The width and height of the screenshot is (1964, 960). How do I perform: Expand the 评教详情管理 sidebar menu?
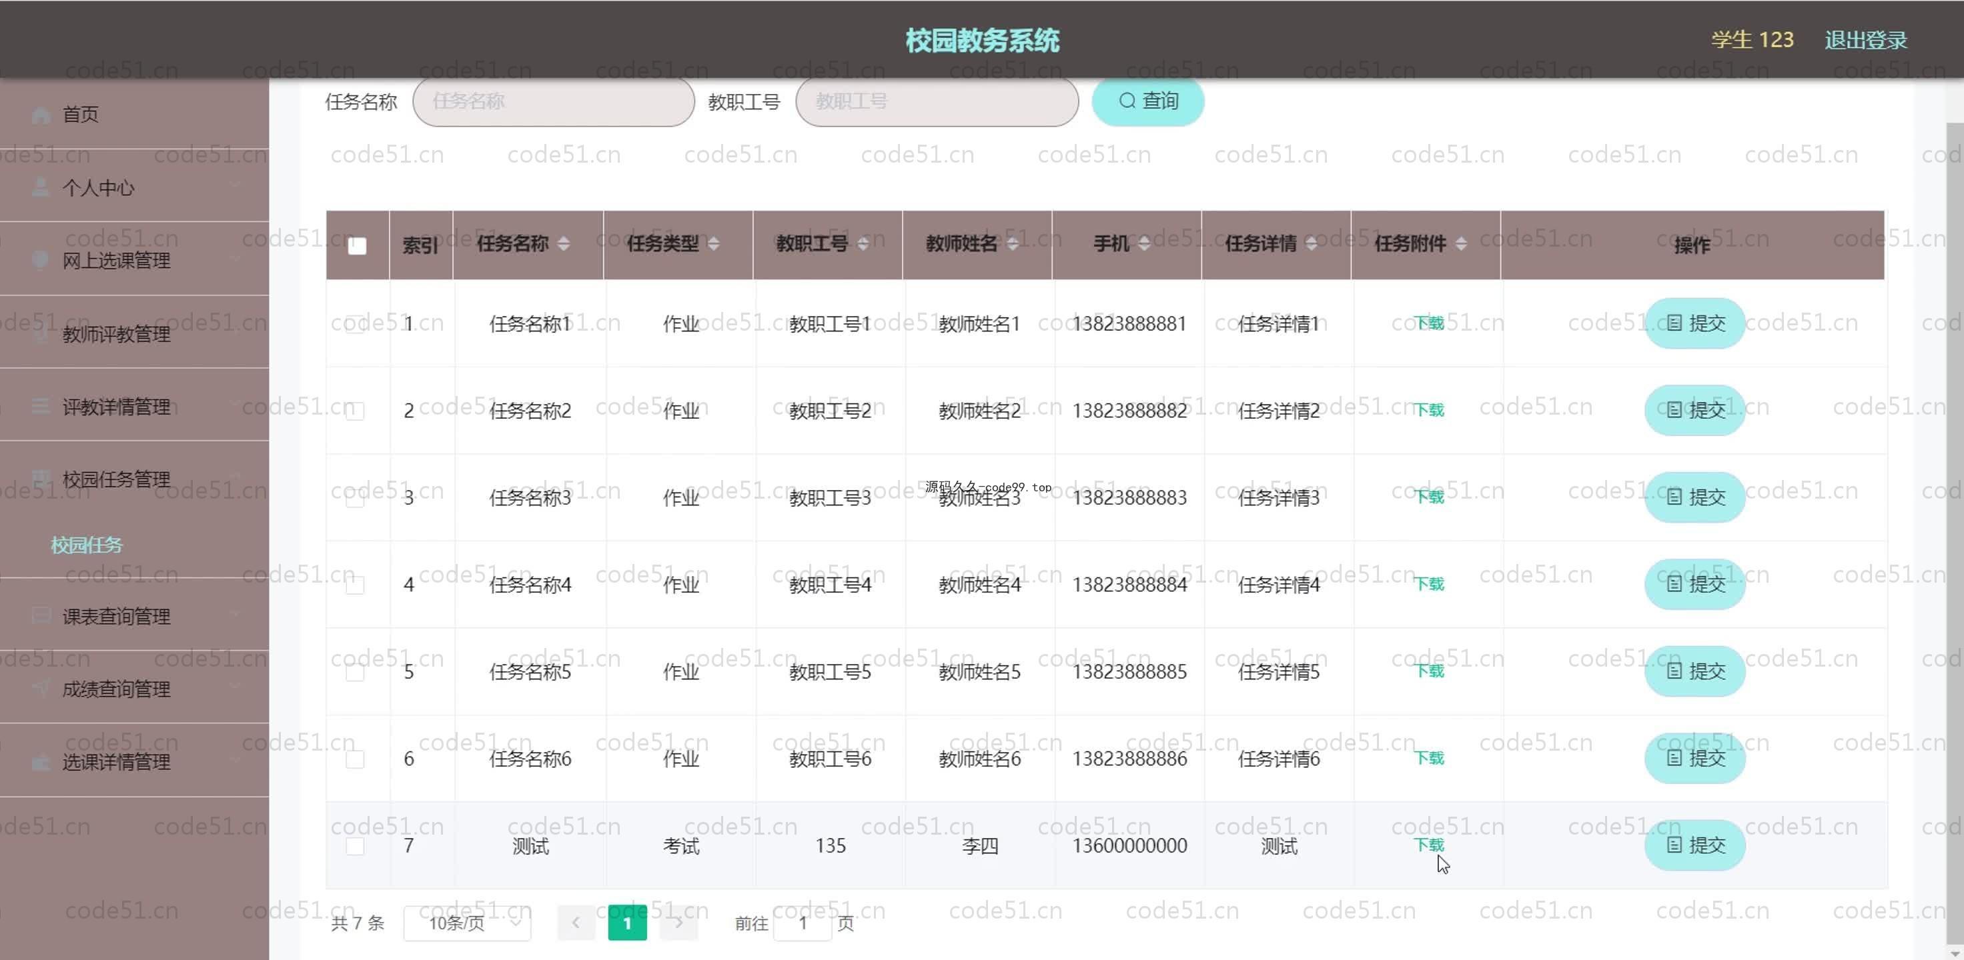[134, 405]
